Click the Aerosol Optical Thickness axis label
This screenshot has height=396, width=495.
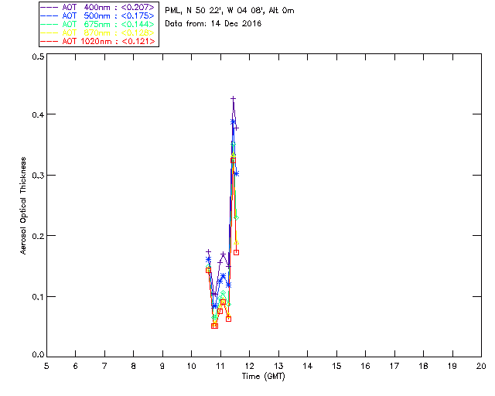point(23,206)
